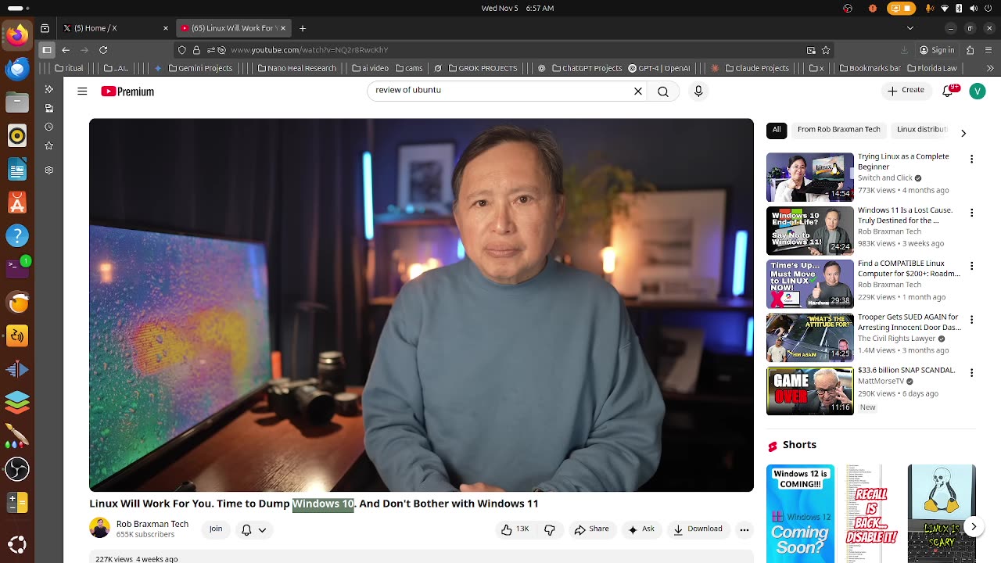This screenshot has width=1001, height=563.
Task: Open the browser extensions puzzle icon
Action: 971,50
